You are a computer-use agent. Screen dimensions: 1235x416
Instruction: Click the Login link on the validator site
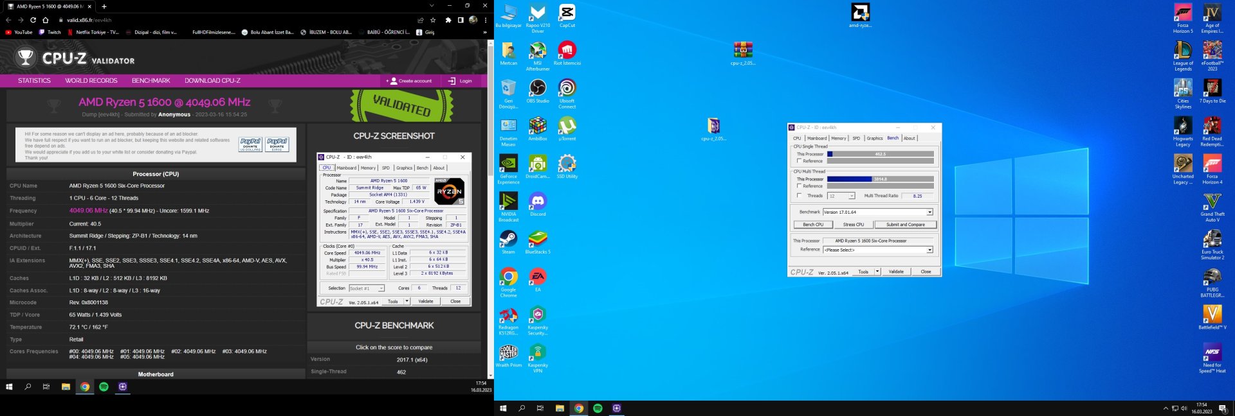460,81
